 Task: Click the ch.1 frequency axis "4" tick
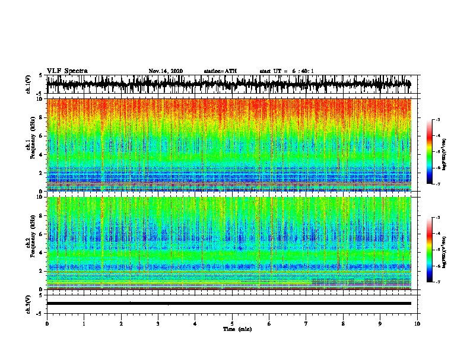41,155
